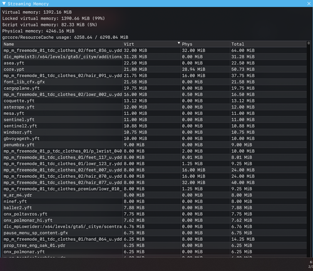Select the dlc_mpHeist3 cityw additions row

coord(155,56)
